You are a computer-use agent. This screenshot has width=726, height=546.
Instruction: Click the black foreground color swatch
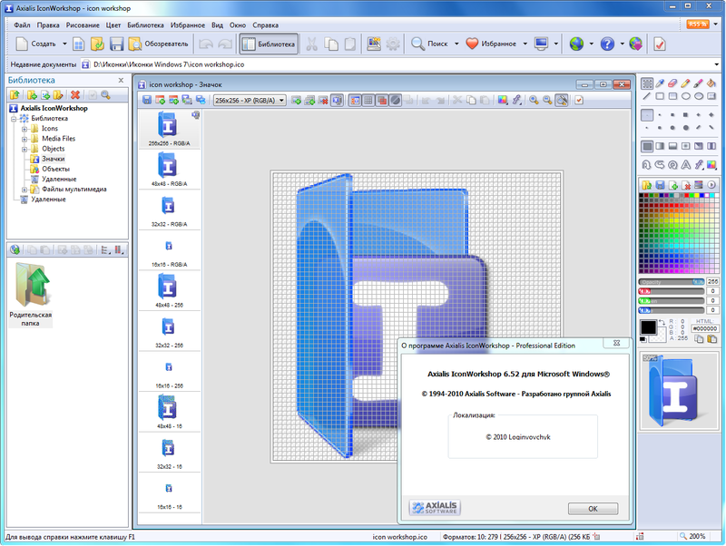[x=648, y=327]
